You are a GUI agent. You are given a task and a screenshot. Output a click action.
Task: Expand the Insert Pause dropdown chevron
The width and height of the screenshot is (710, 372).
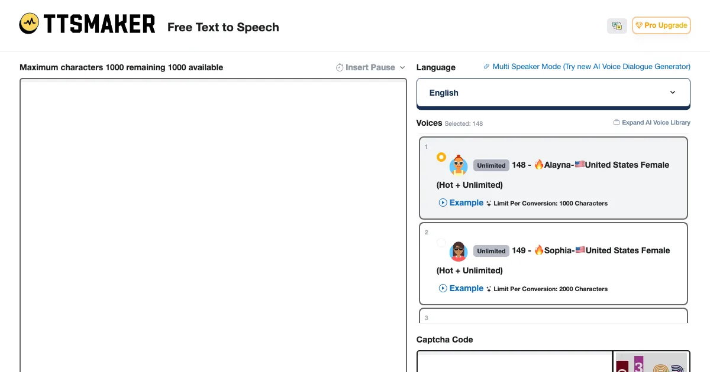pyautogui.click(x=402, y=68)
